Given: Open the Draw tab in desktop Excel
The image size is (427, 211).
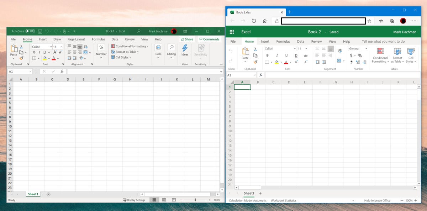Looking at the screenshot, I should [57, 39].
